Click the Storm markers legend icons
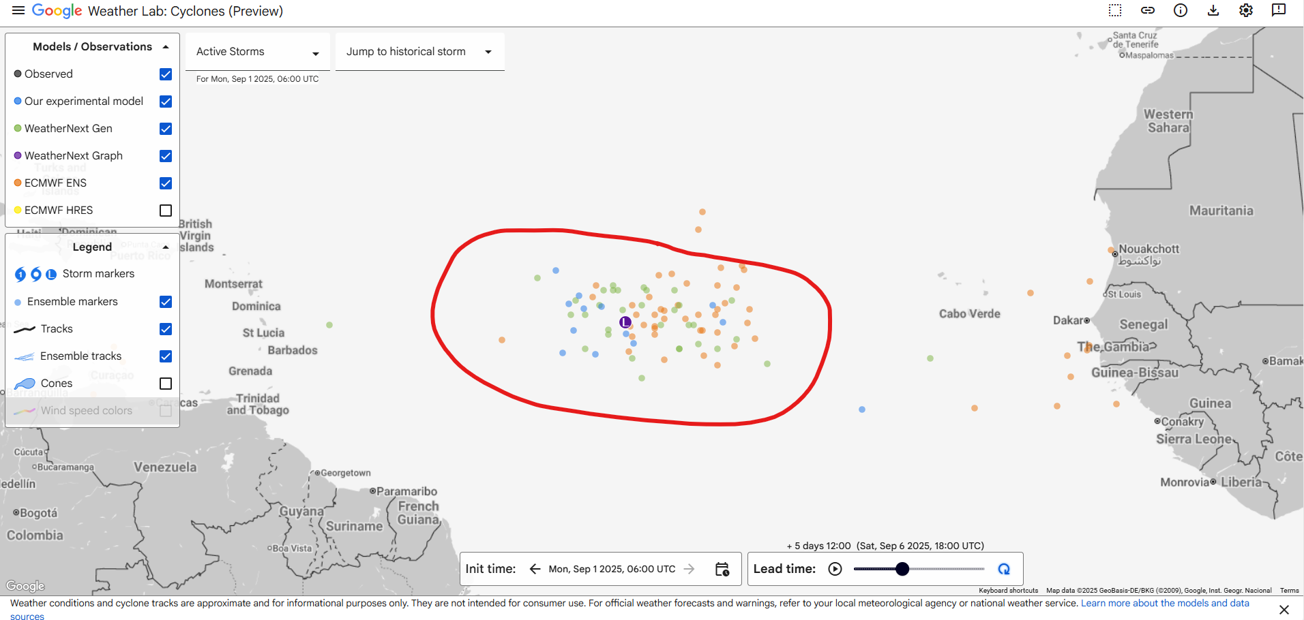The width and height of the screenshot is (1304, 620). [35, 274]
